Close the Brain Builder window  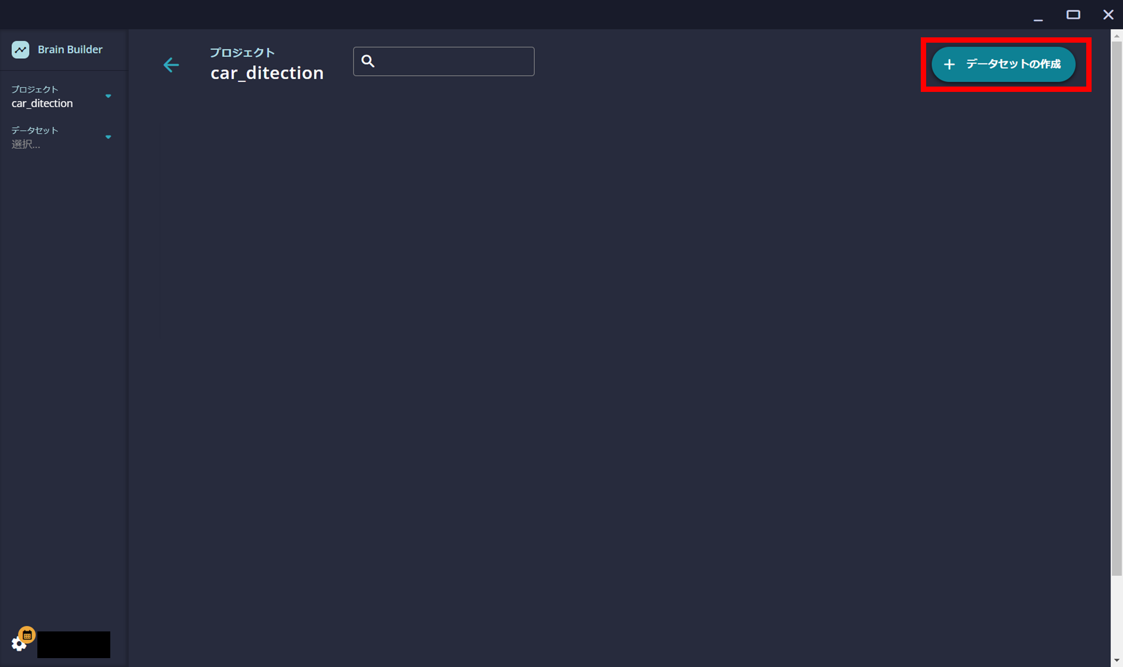coord(1108,15)
